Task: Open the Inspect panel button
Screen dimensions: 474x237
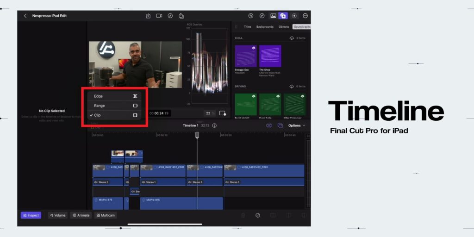Action: 31,215
